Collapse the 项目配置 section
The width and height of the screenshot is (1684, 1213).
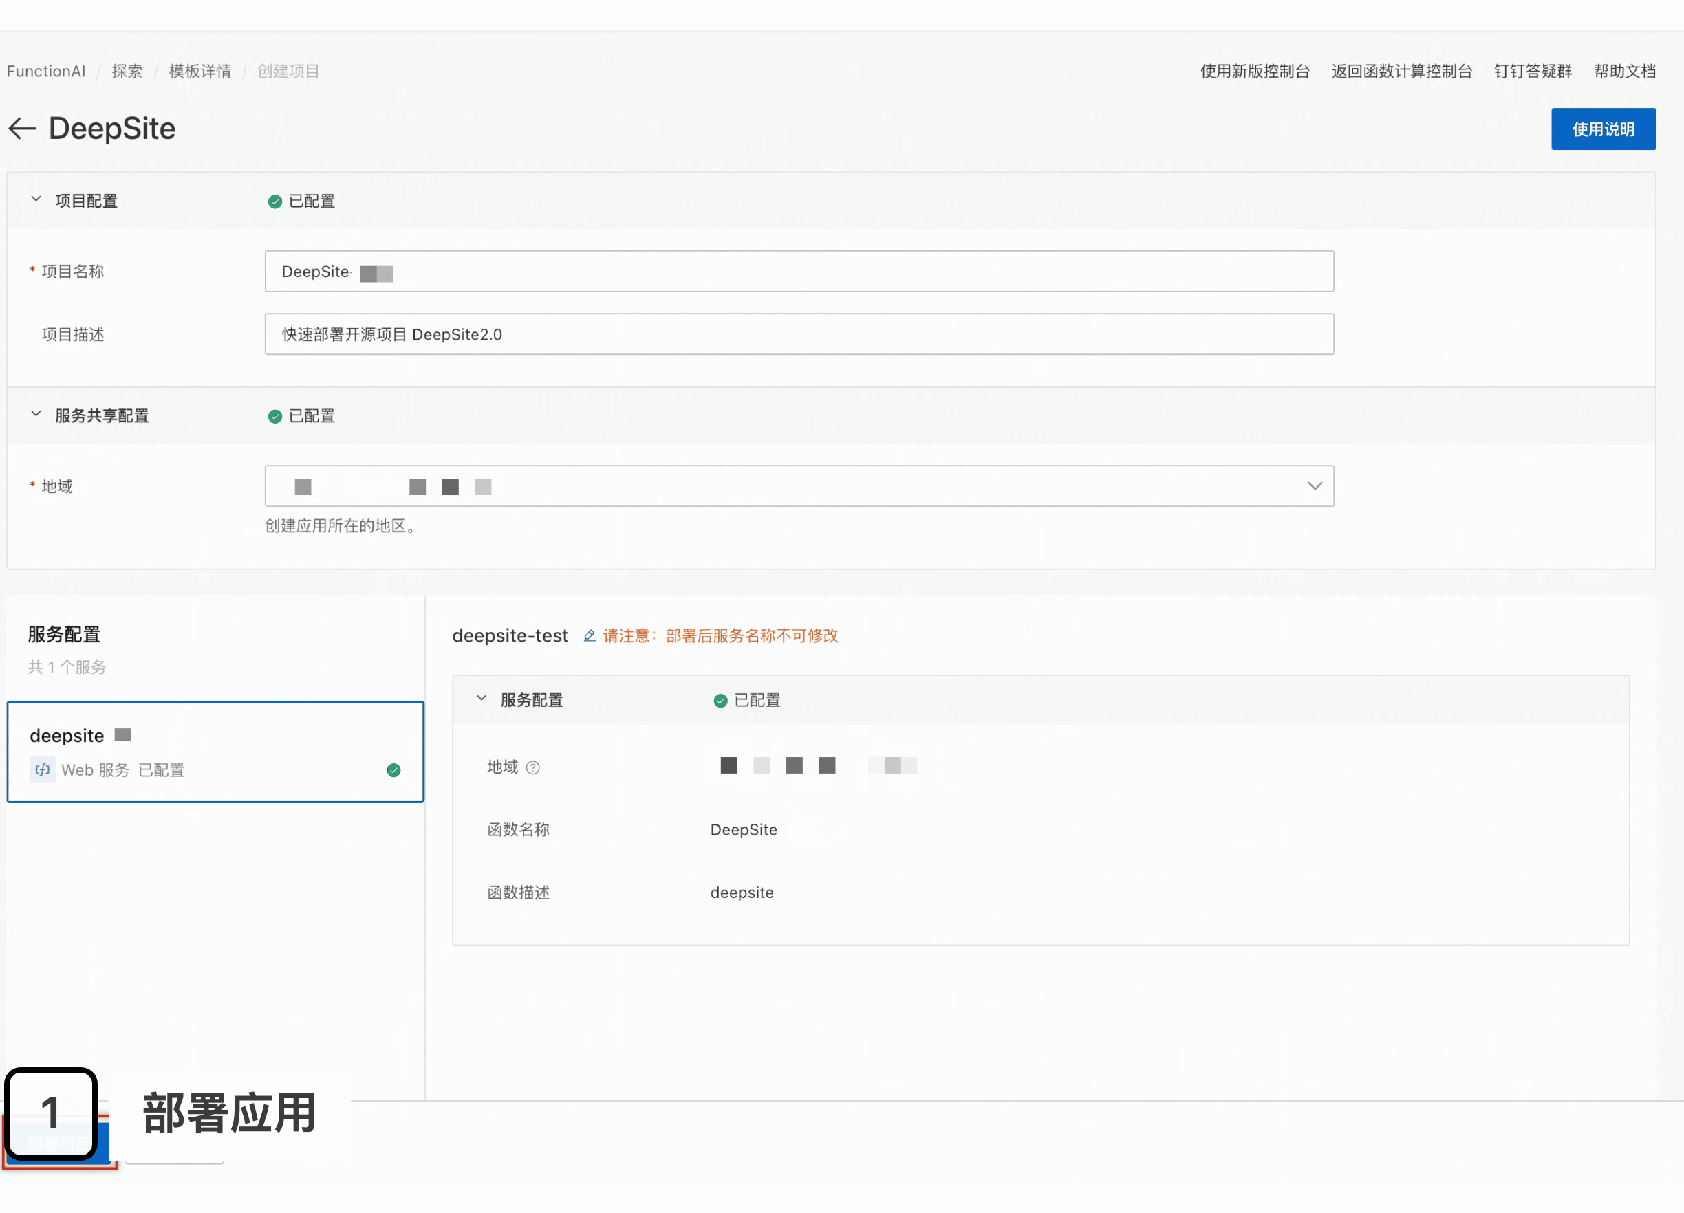point(36,199)
